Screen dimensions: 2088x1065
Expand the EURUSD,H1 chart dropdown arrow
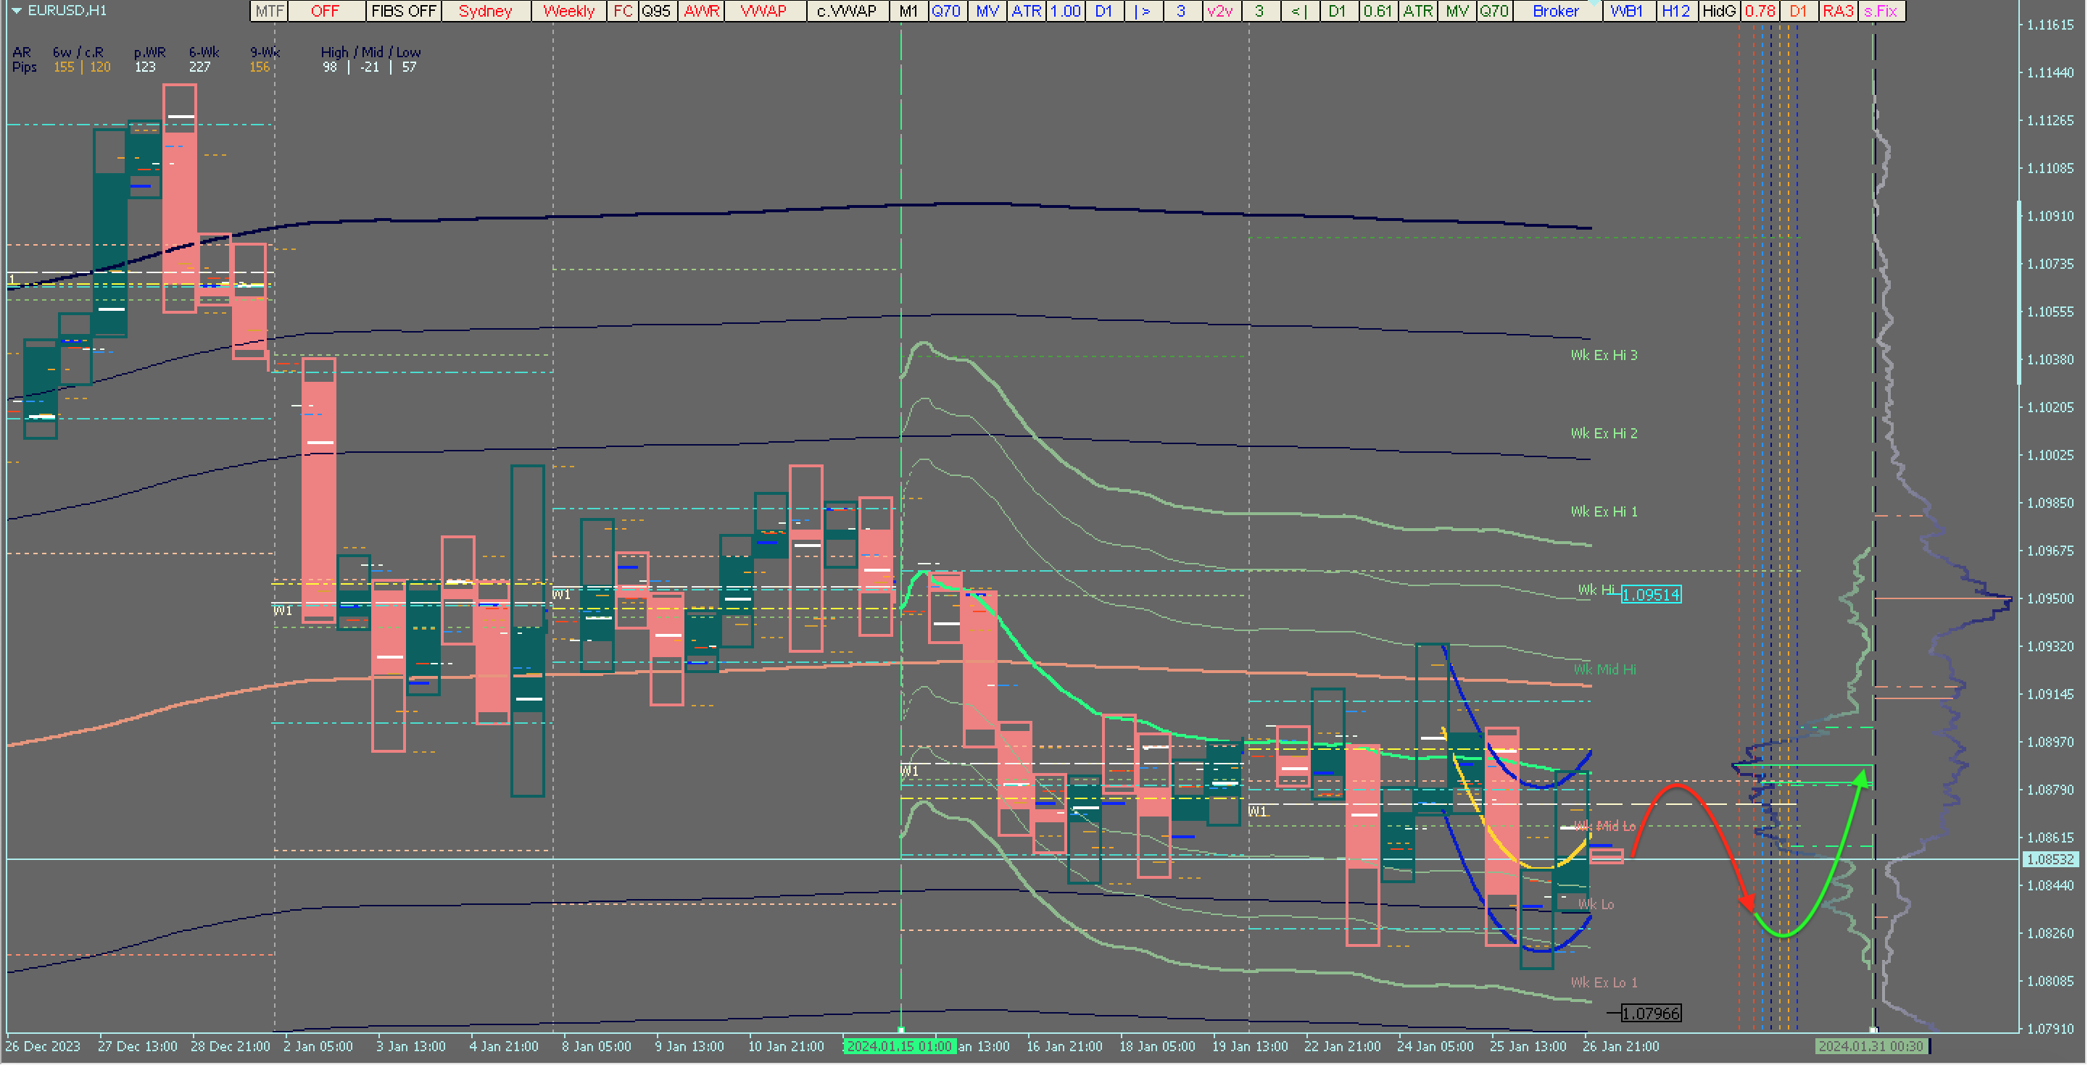click(16, 11)
